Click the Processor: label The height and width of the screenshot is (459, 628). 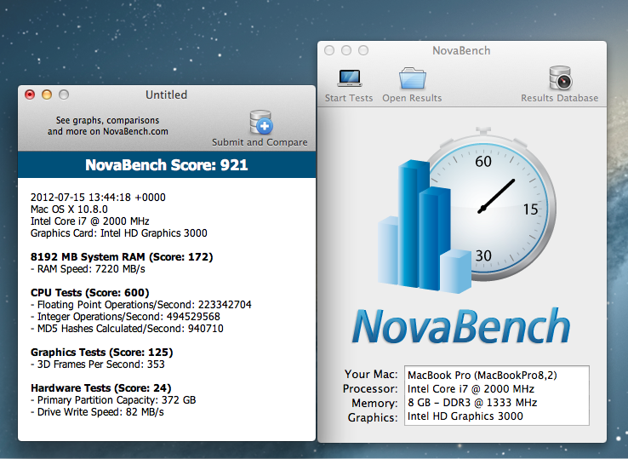tap(370, 389)
